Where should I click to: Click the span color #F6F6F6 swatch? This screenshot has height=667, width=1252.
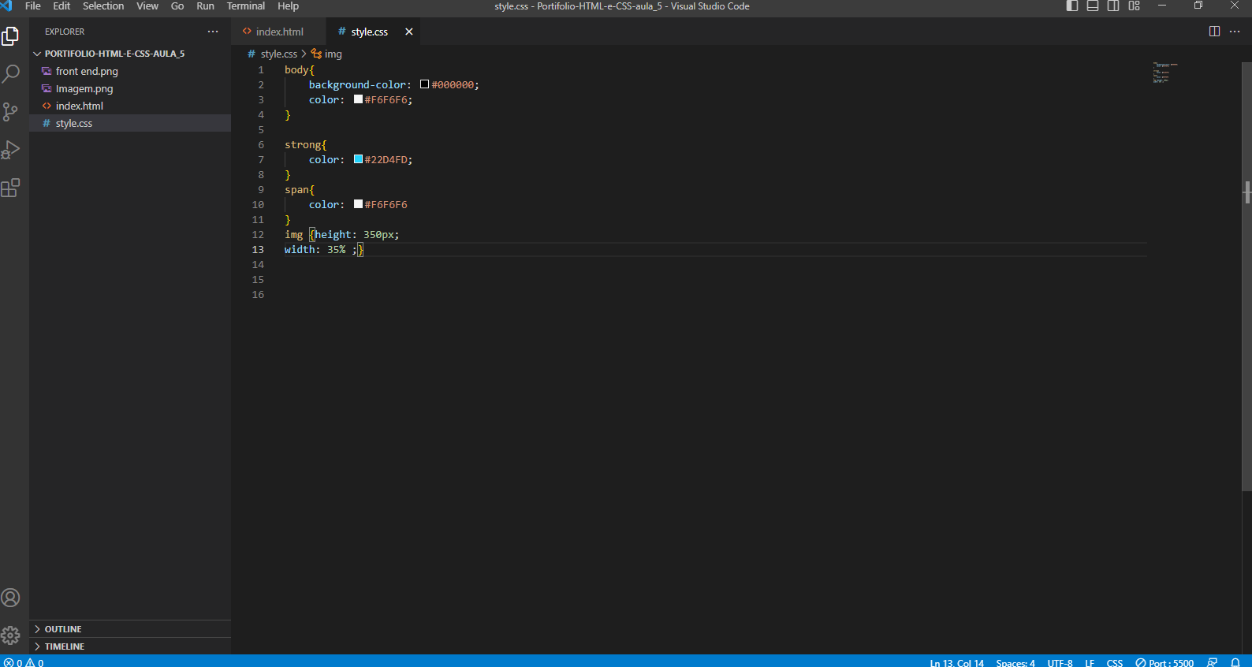[x=358, y=204]
